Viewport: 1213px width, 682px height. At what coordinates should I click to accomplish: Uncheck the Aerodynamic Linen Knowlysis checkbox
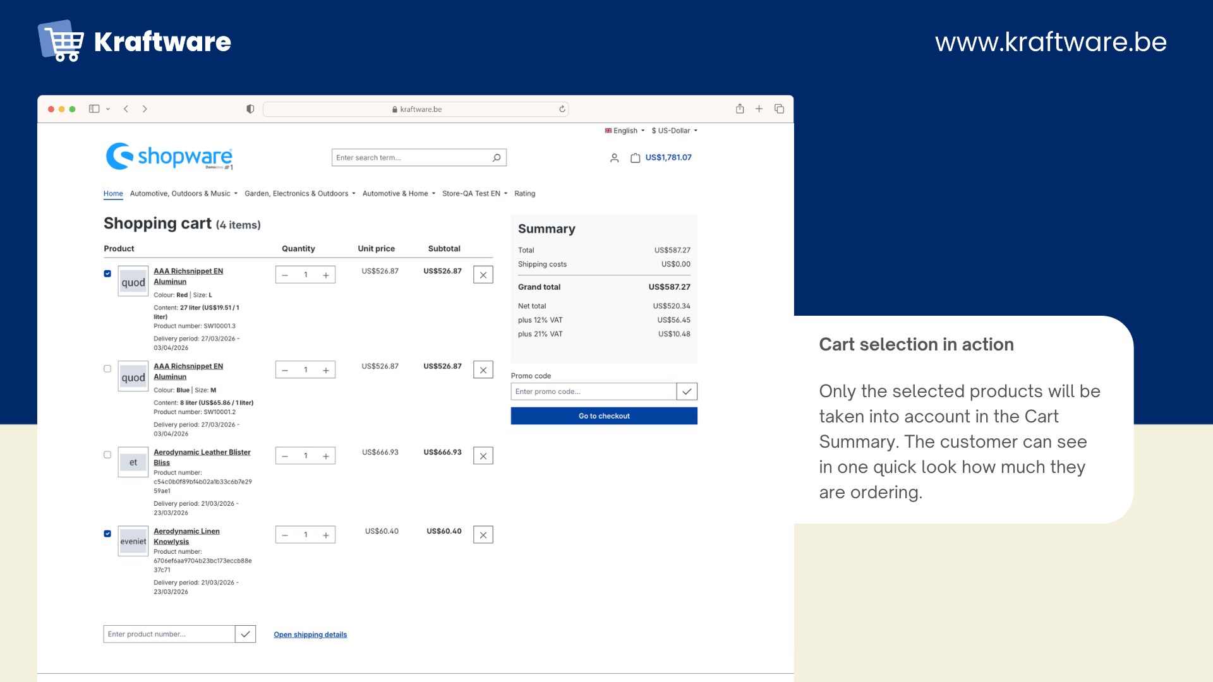[x=107, y=534]
